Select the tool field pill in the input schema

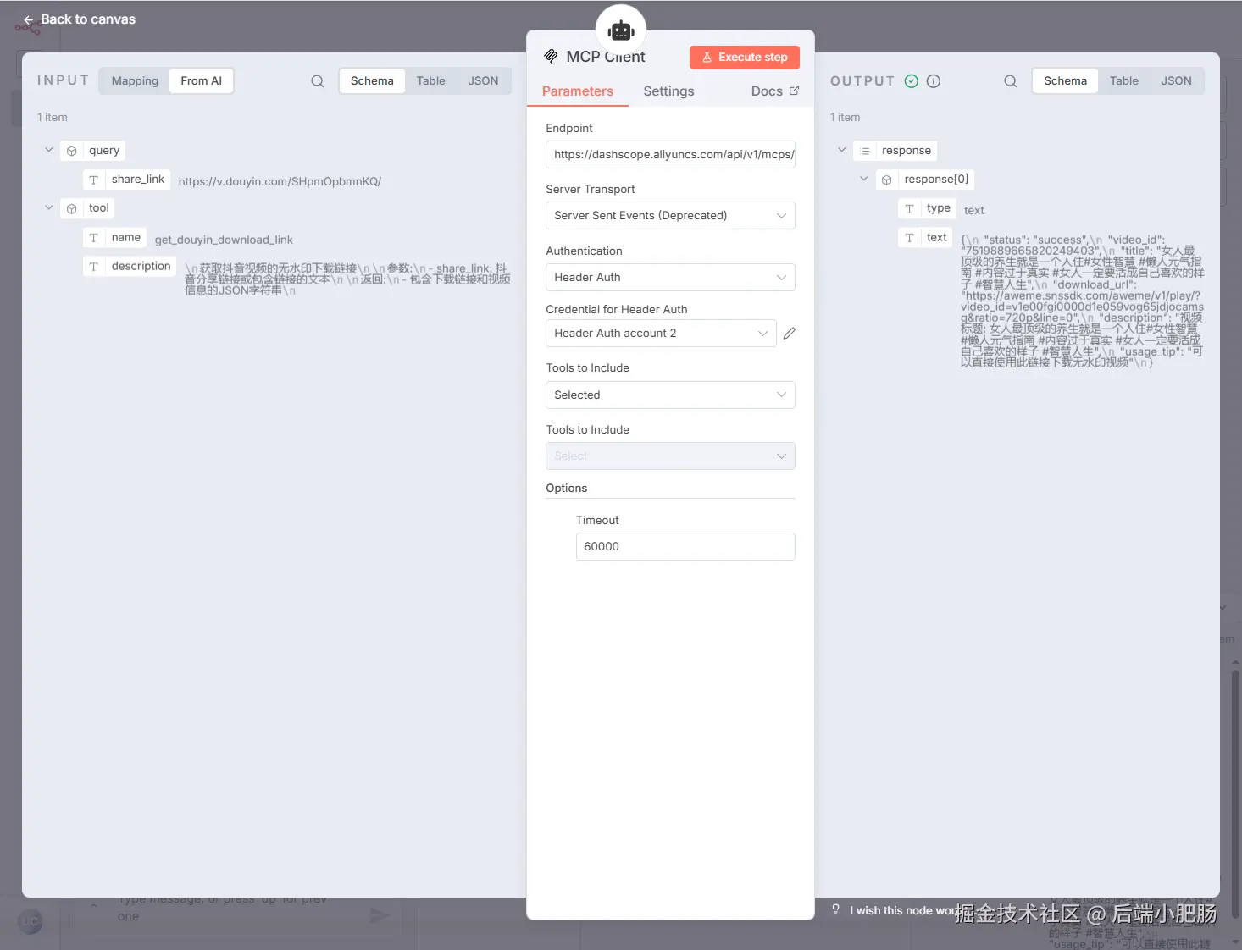[87, 208]
